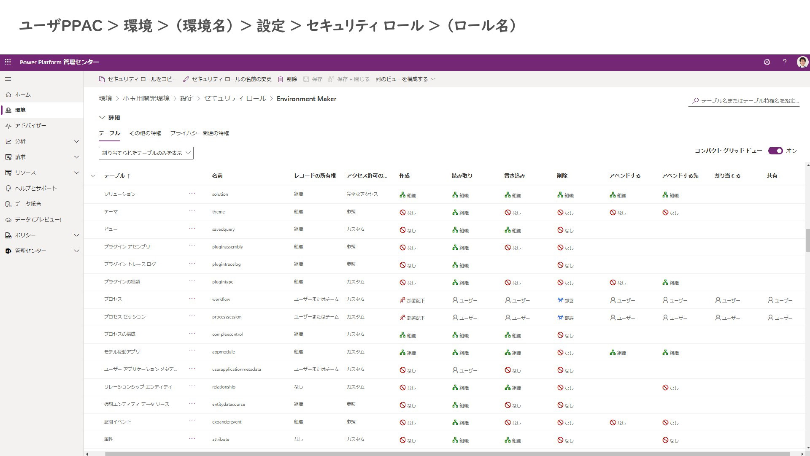810x456 pixels.
Task: Open the help question mark icon
Action: (x=785, y=62)
